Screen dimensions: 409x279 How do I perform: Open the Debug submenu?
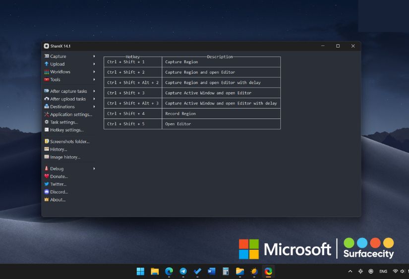pos(57,168)
